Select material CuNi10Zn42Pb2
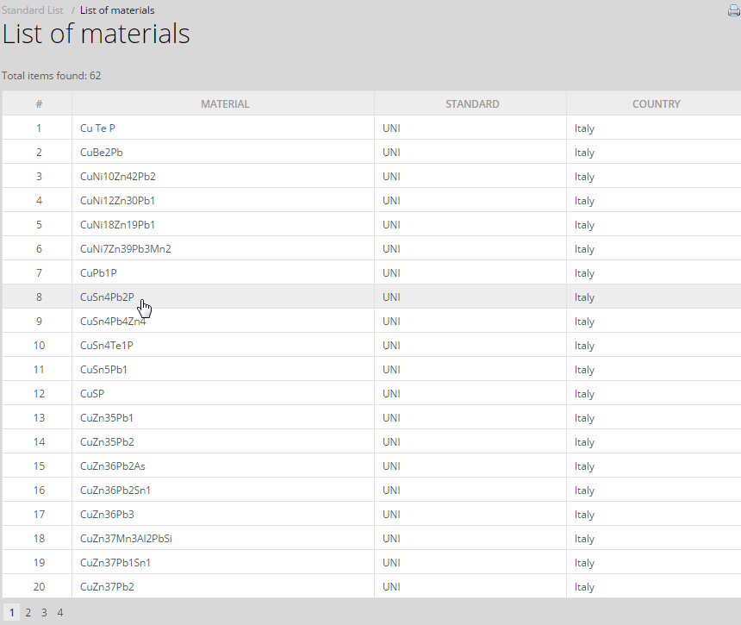741x625 pixels. pos(117,177)
